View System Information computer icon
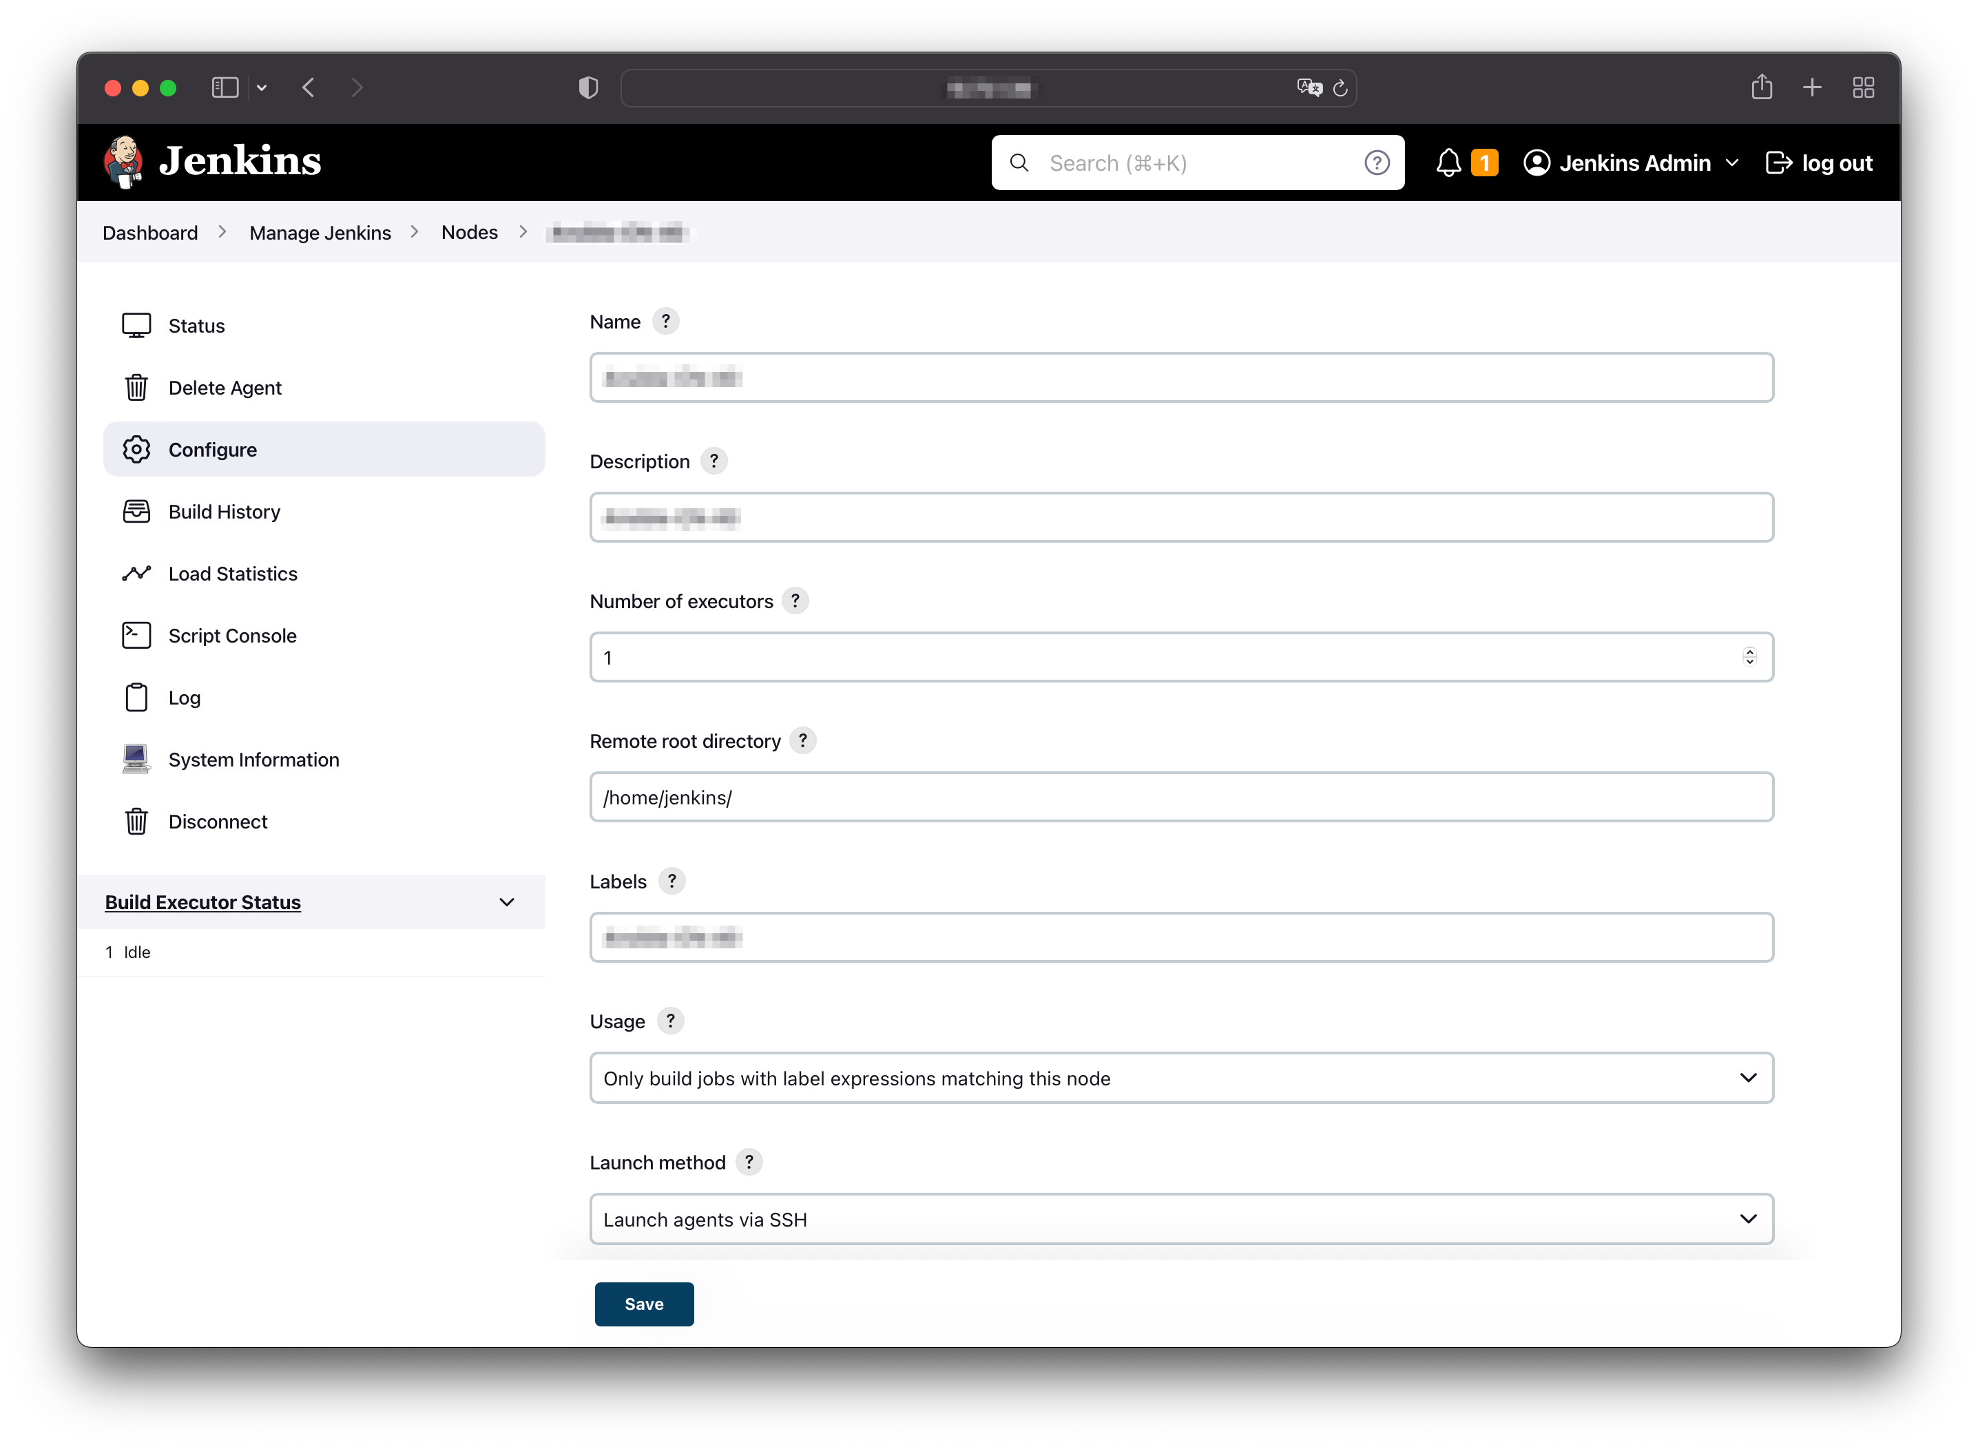Viewport: 1978px width, 1449px height. click(x=137, y=759)
